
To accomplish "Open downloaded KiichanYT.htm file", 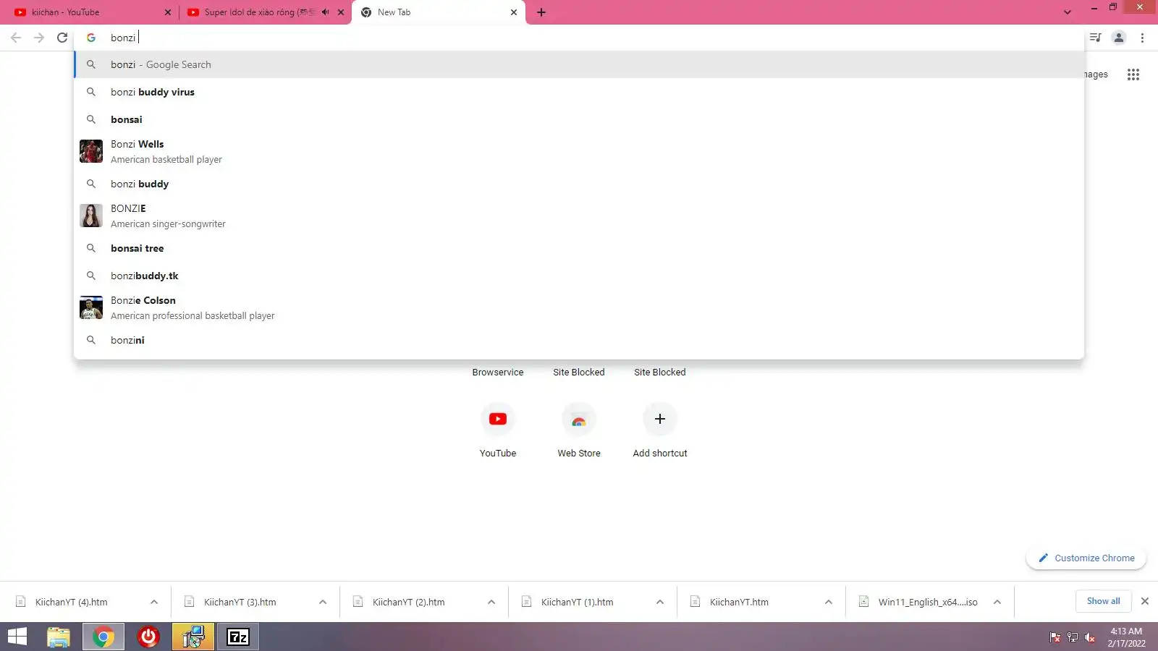I will click(740, 602).
